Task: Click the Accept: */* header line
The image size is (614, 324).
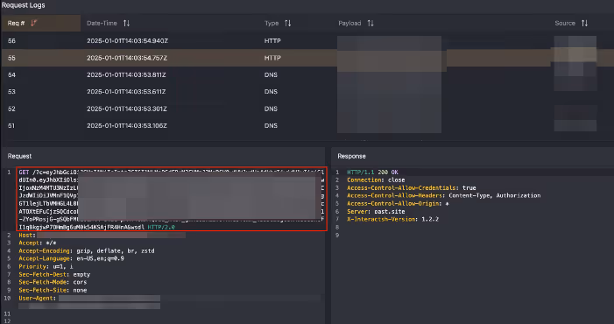Action: point(38,243)
